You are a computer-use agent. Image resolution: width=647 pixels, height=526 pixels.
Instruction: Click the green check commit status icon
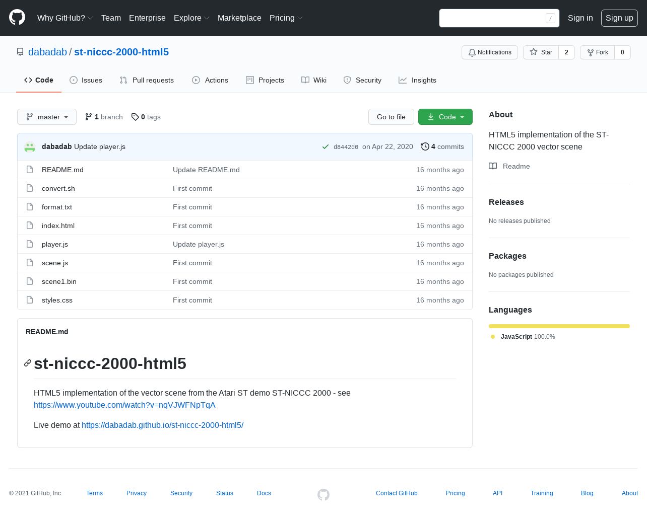click(x=326, y=147)
